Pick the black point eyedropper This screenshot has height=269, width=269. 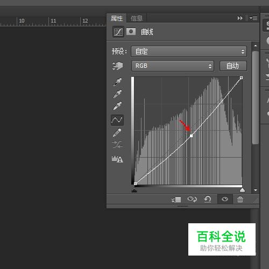(x=117, y=82)
